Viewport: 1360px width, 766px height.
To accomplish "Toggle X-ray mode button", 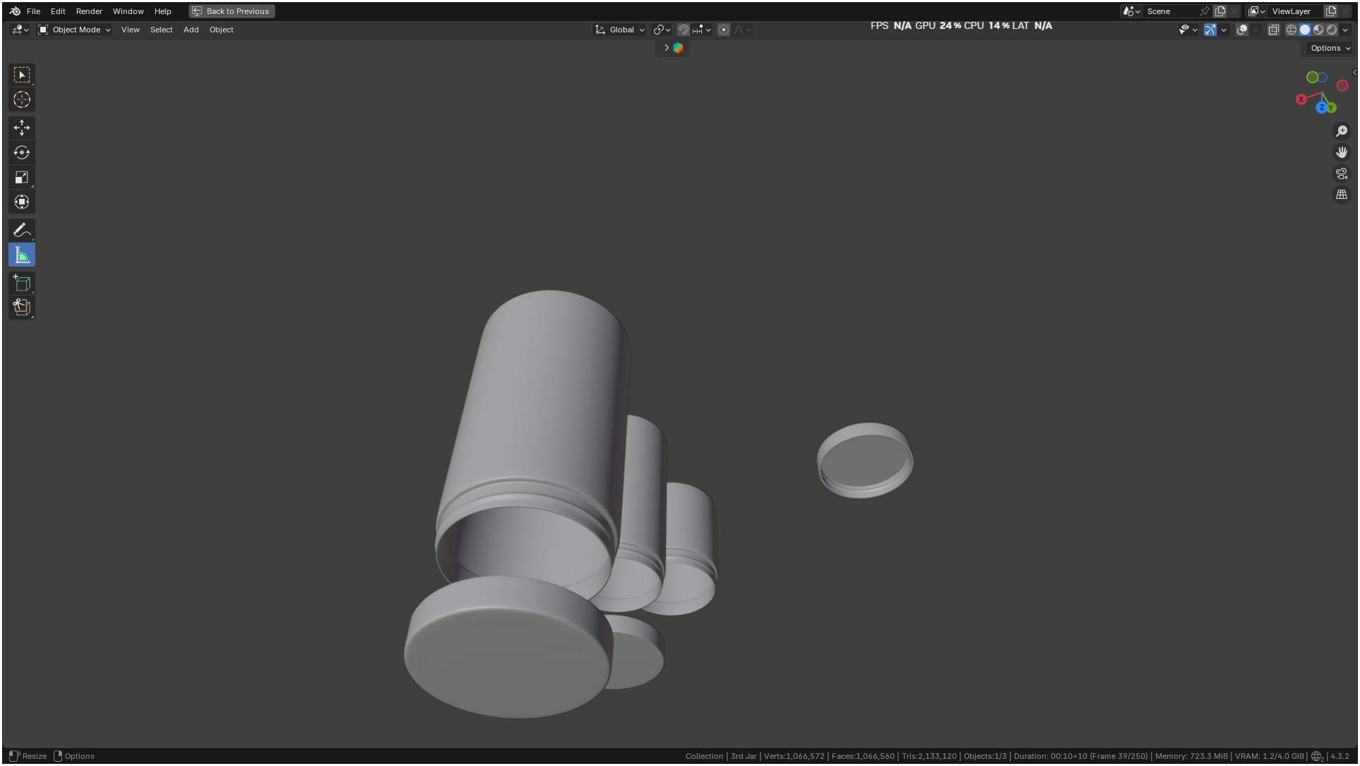I will coord(1274,30).
